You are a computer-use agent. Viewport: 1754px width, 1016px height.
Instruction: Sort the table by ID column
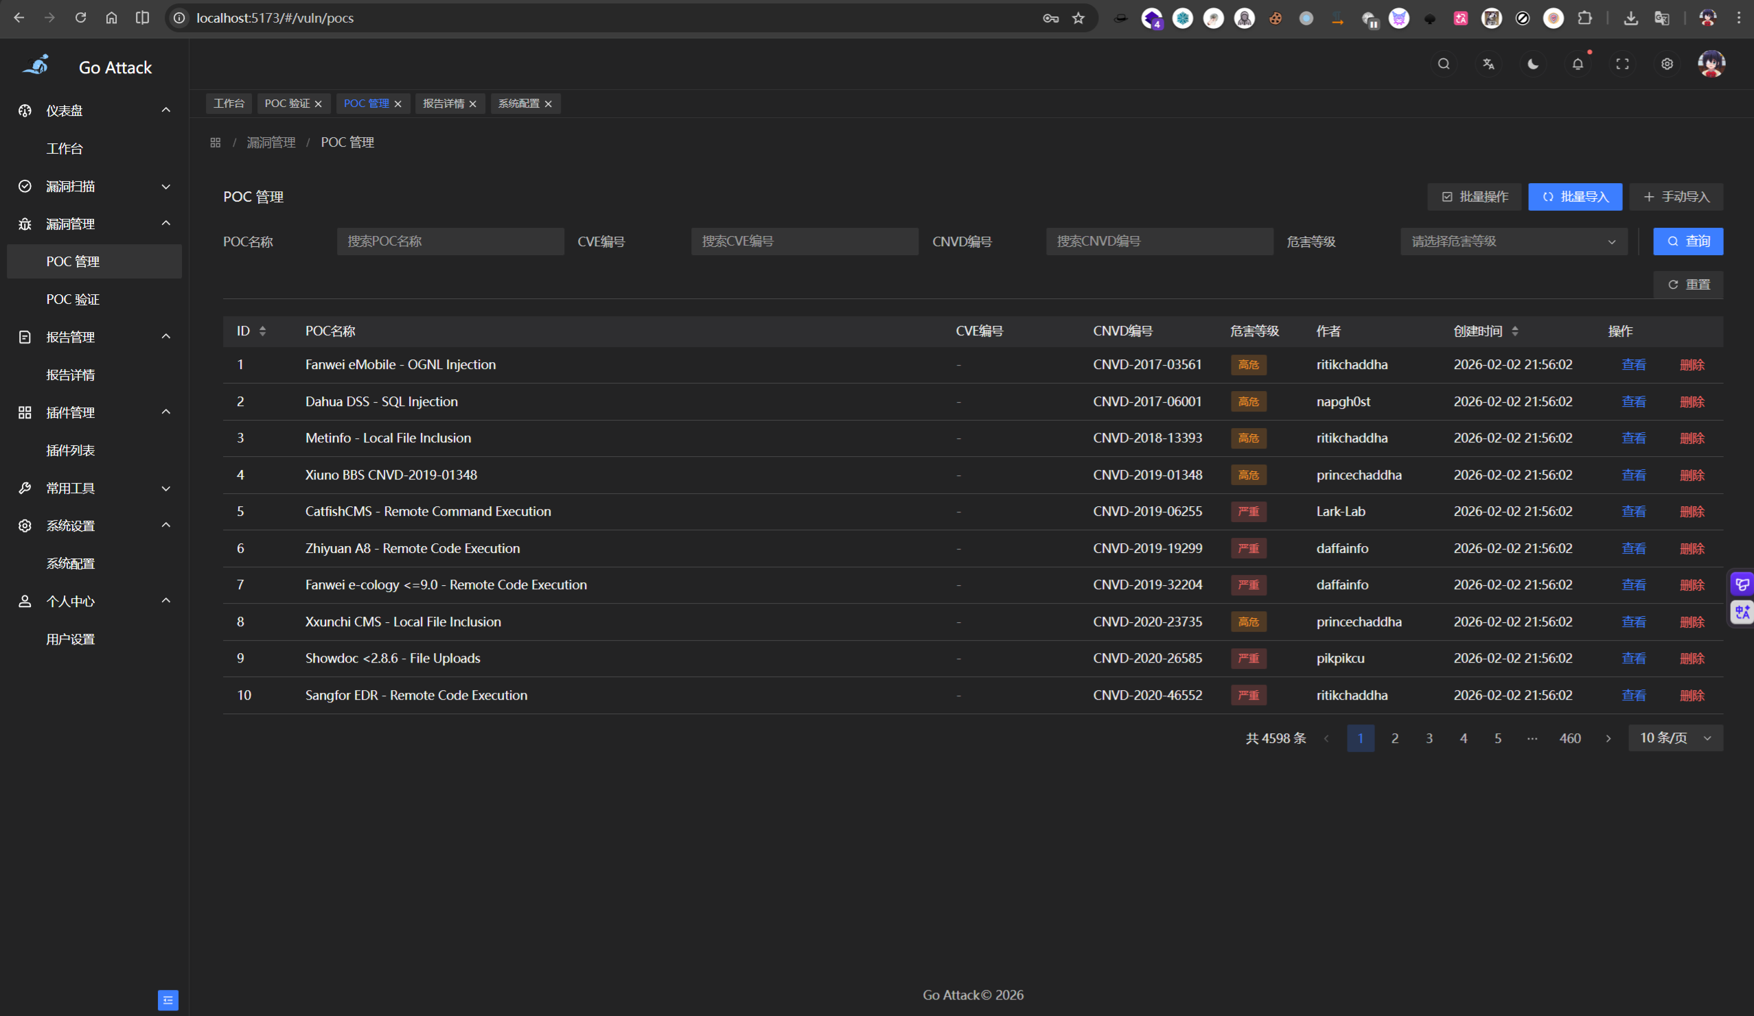[262, 331]
